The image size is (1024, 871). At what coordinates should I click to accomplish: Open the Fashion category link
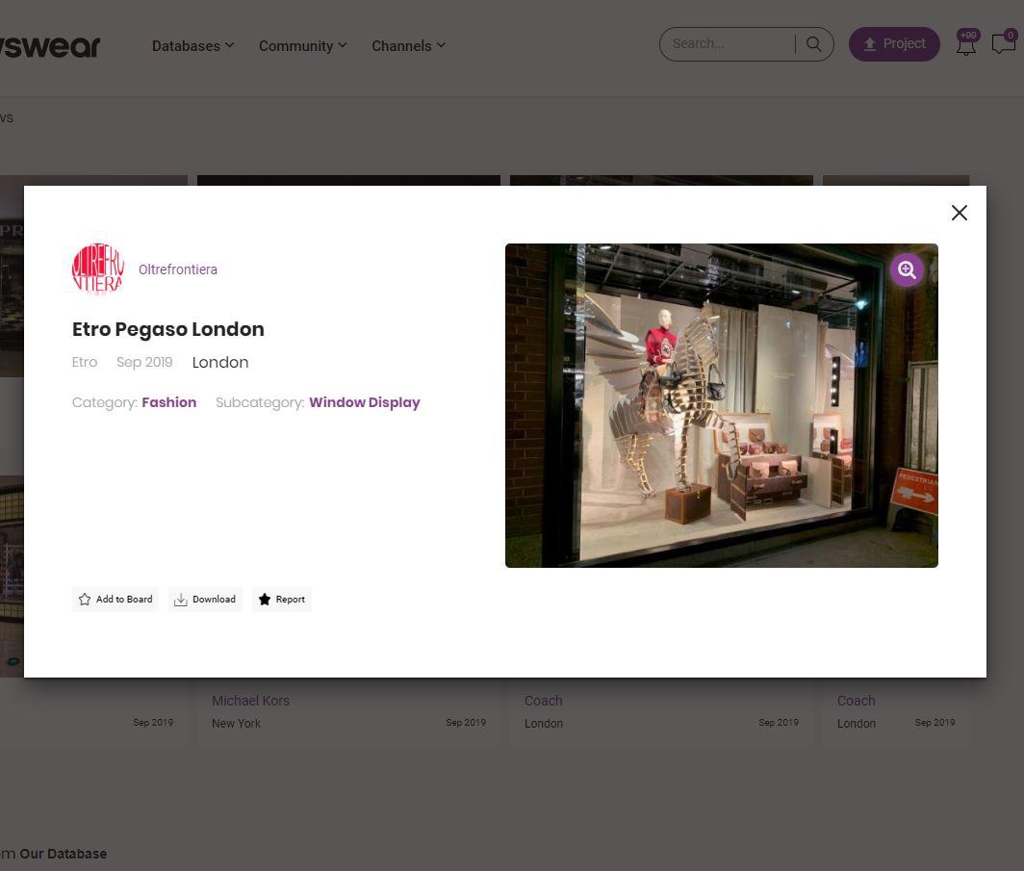tap(169, 402)
